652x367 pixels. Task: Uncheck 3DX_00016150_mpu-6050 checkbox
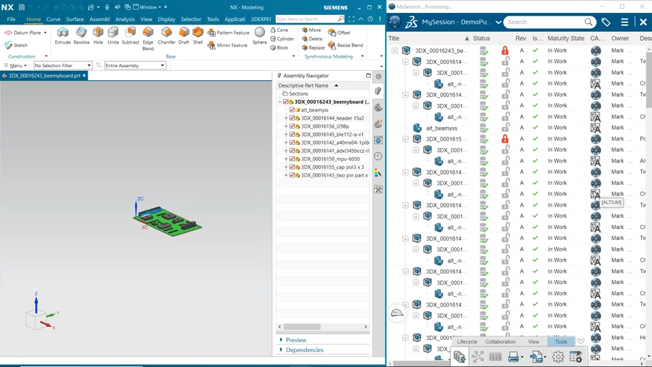[x=292, y=159]
